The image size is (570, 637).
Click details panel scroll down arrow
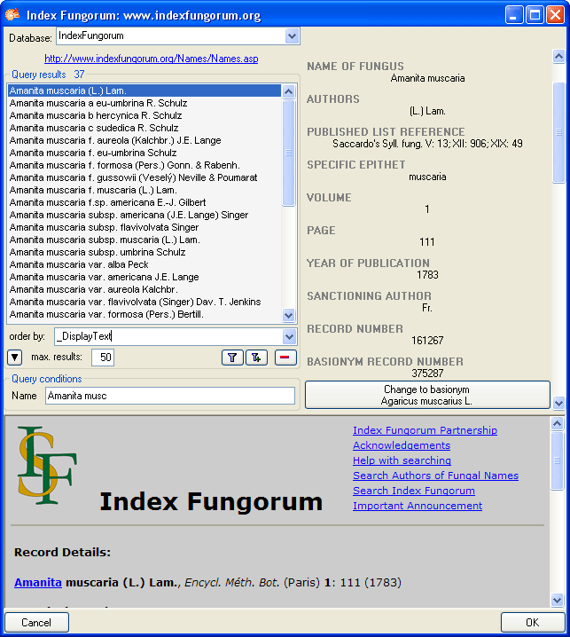[x=558, y=403]
